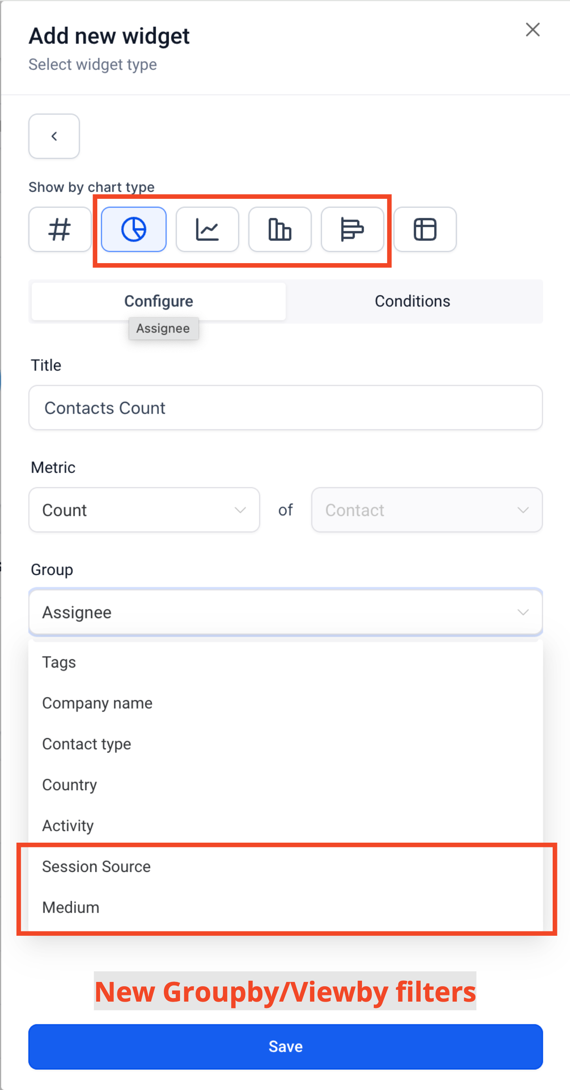Screen dimensions: 570x1090
Task: Select the line chart type
Action: pos(207,229)
